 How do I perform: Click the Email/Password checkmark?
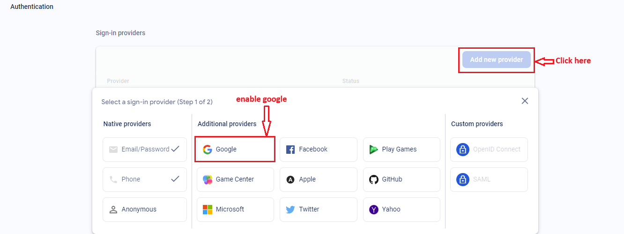(x=175, y=149)
